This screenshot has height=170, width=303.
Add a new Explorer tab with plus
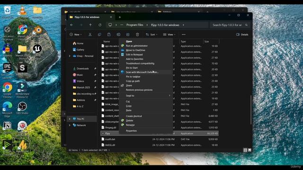(x=120, y=17)
